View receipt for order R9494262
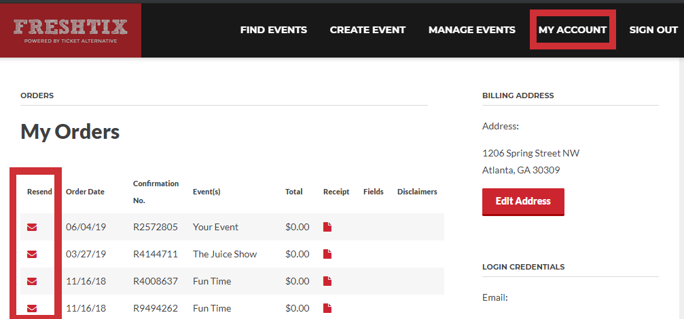Image resolution: width=684 pixels, height=319 pixels. point(327,309)
